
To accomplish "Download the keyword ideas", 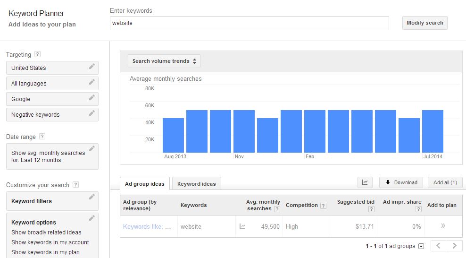I will tap(401, 182).
